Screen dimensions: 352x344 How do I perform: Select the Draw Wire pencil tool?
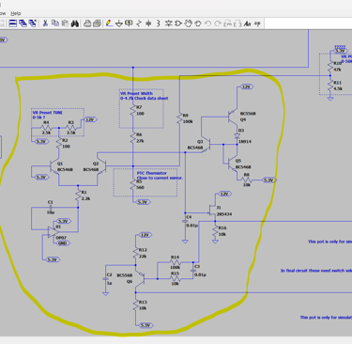109,23
